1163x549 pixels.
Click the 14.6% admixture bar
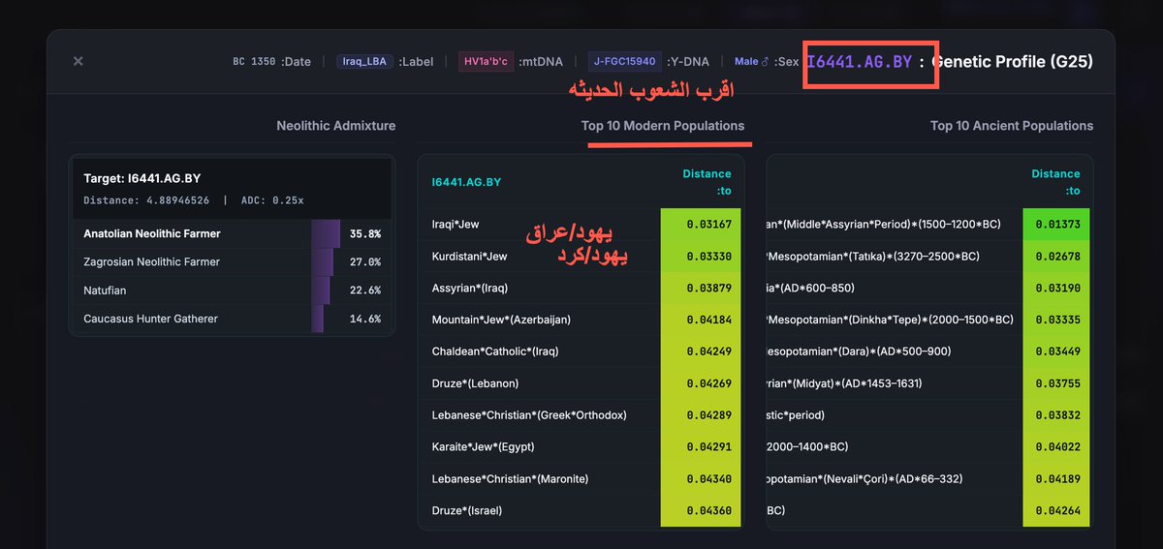click(317, 319)
